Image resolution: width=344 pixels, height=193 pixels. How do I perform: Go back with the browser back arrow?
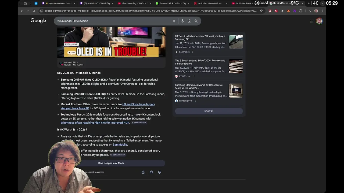(22, 11)
